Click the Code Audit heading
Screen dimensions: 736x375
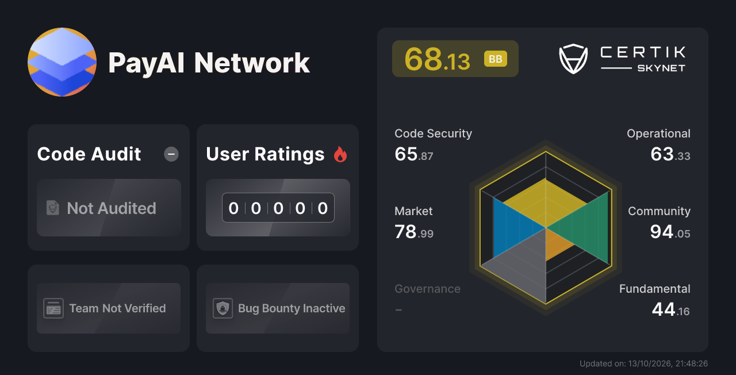point(89,154)
